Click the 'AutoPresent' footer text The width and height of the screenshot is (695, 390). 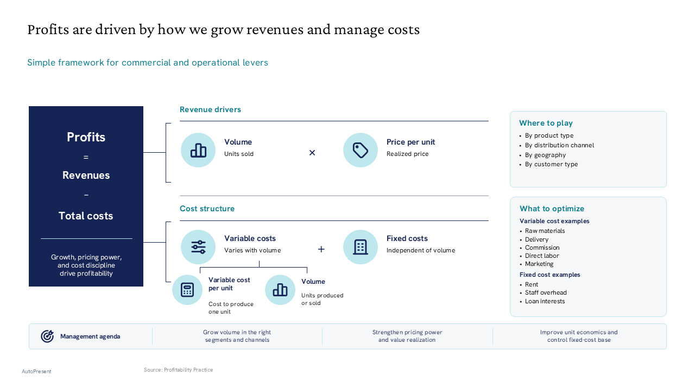(36, 372)
